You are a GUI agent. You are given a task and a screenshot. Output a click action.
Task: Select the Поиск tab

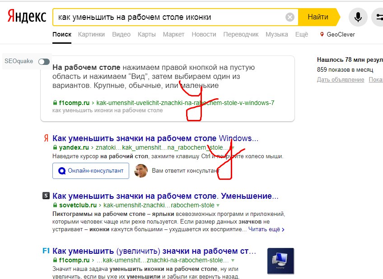pyautogui.click(x=62, y=34)
